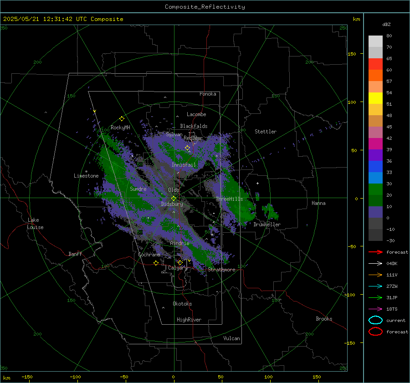Click the red forecast arrow in legend
The height and width of the screenshot is (383, 410).
(375, 252)
